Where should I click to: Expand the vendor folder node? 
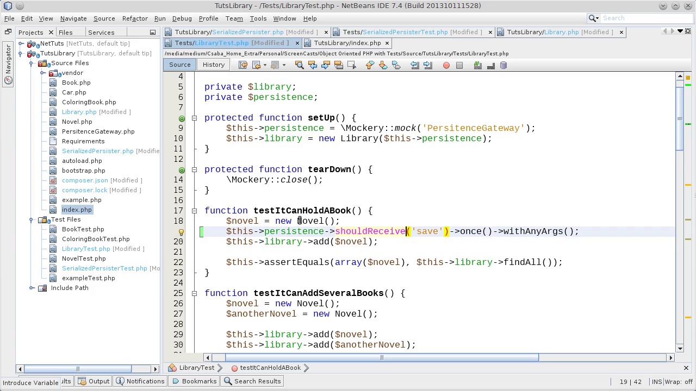(x=42, y=73)
